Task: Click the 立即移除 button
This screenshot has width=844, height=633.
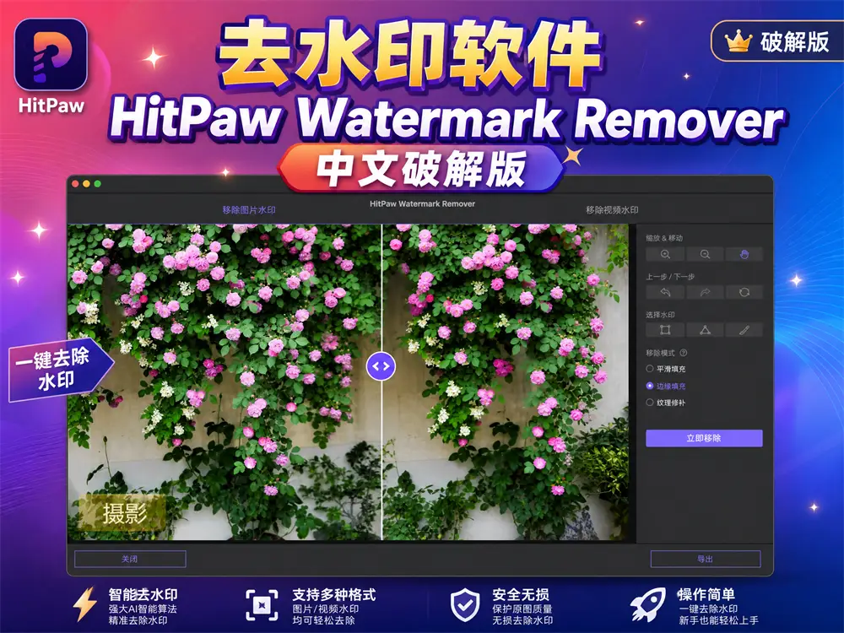Action: coord(704,438)
